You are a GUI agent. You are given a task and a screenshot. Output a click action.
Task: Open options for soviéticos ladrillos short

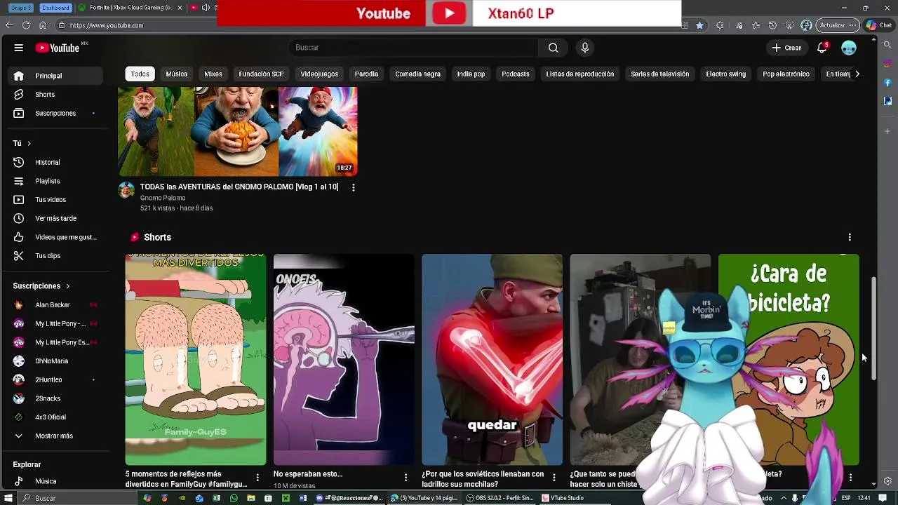(x=554, y=478)
